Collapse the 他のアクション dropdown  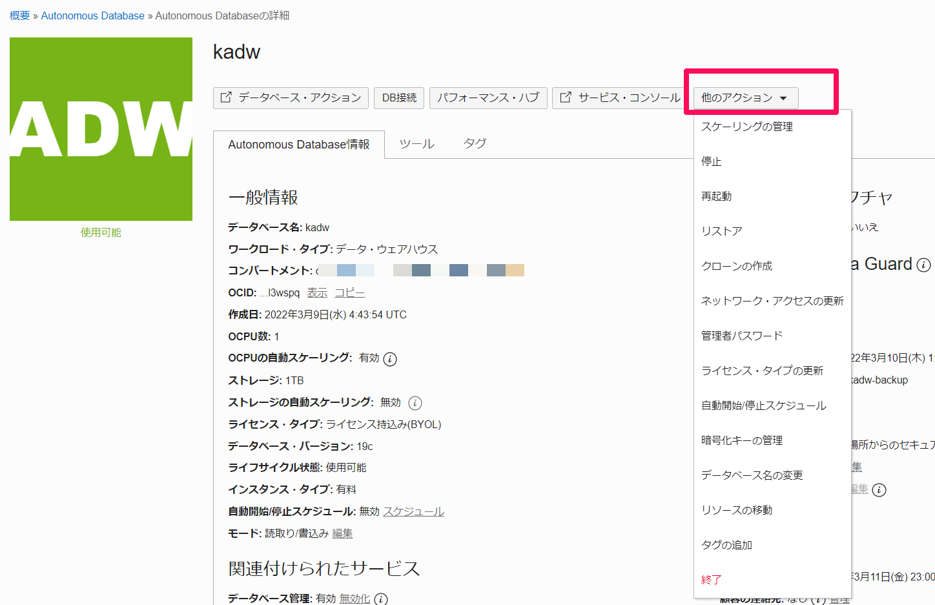tap(746, 97)
